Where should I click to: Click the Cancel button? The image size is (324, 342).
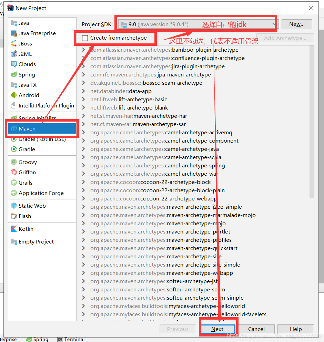tap(256, 329)
